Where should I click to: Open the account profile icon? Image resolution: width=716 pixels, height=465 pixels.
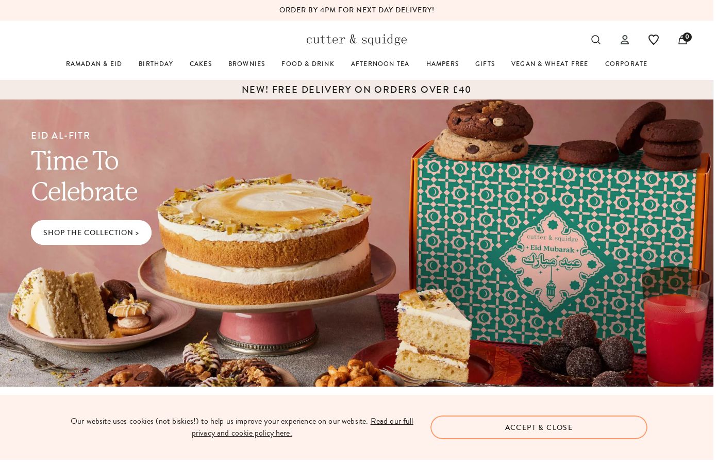[624, 40]
